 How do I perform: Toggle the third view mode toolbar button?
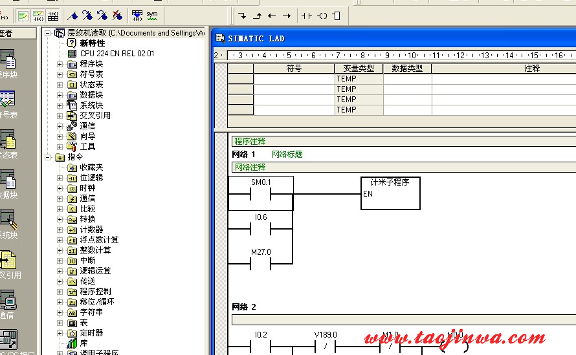coord(53,16)
